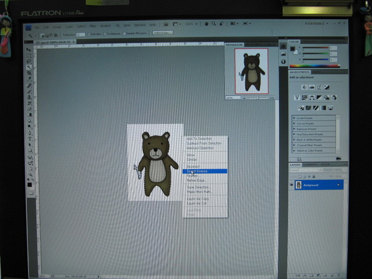This screenshot has width=372, height=279.
Task: Select the Hand tool in options bar
Action: pos(206,24)
